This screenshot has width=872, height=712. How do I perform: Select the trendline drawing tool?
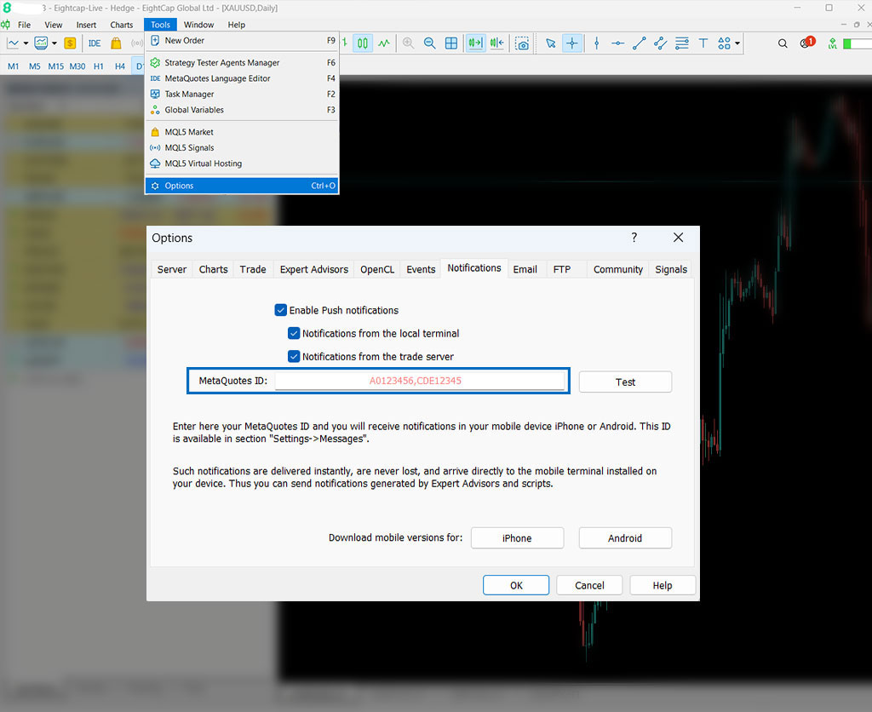639,43
